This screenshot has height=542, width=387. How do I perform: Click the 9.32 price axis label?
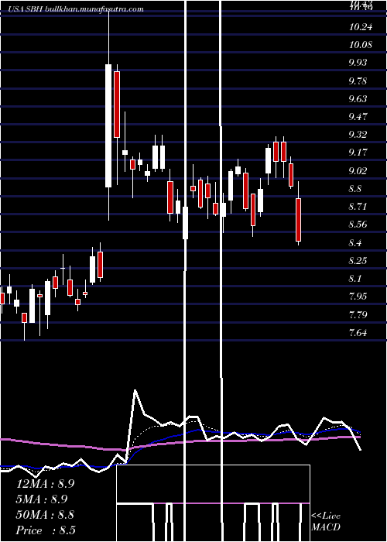(358, 135)
